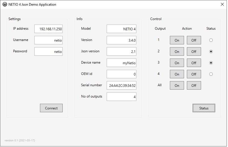Click the Output column header
This screenshot has height=147, width=228.
pyautogui.click(x=160, y=29)
